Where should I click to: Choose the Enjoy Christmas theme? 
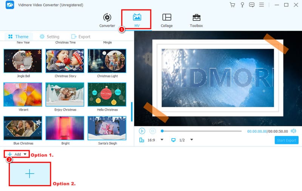(65, 94)
